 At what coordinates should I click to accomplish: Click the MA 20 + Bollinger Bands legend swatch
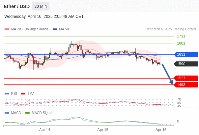click(x=7, y=29)
